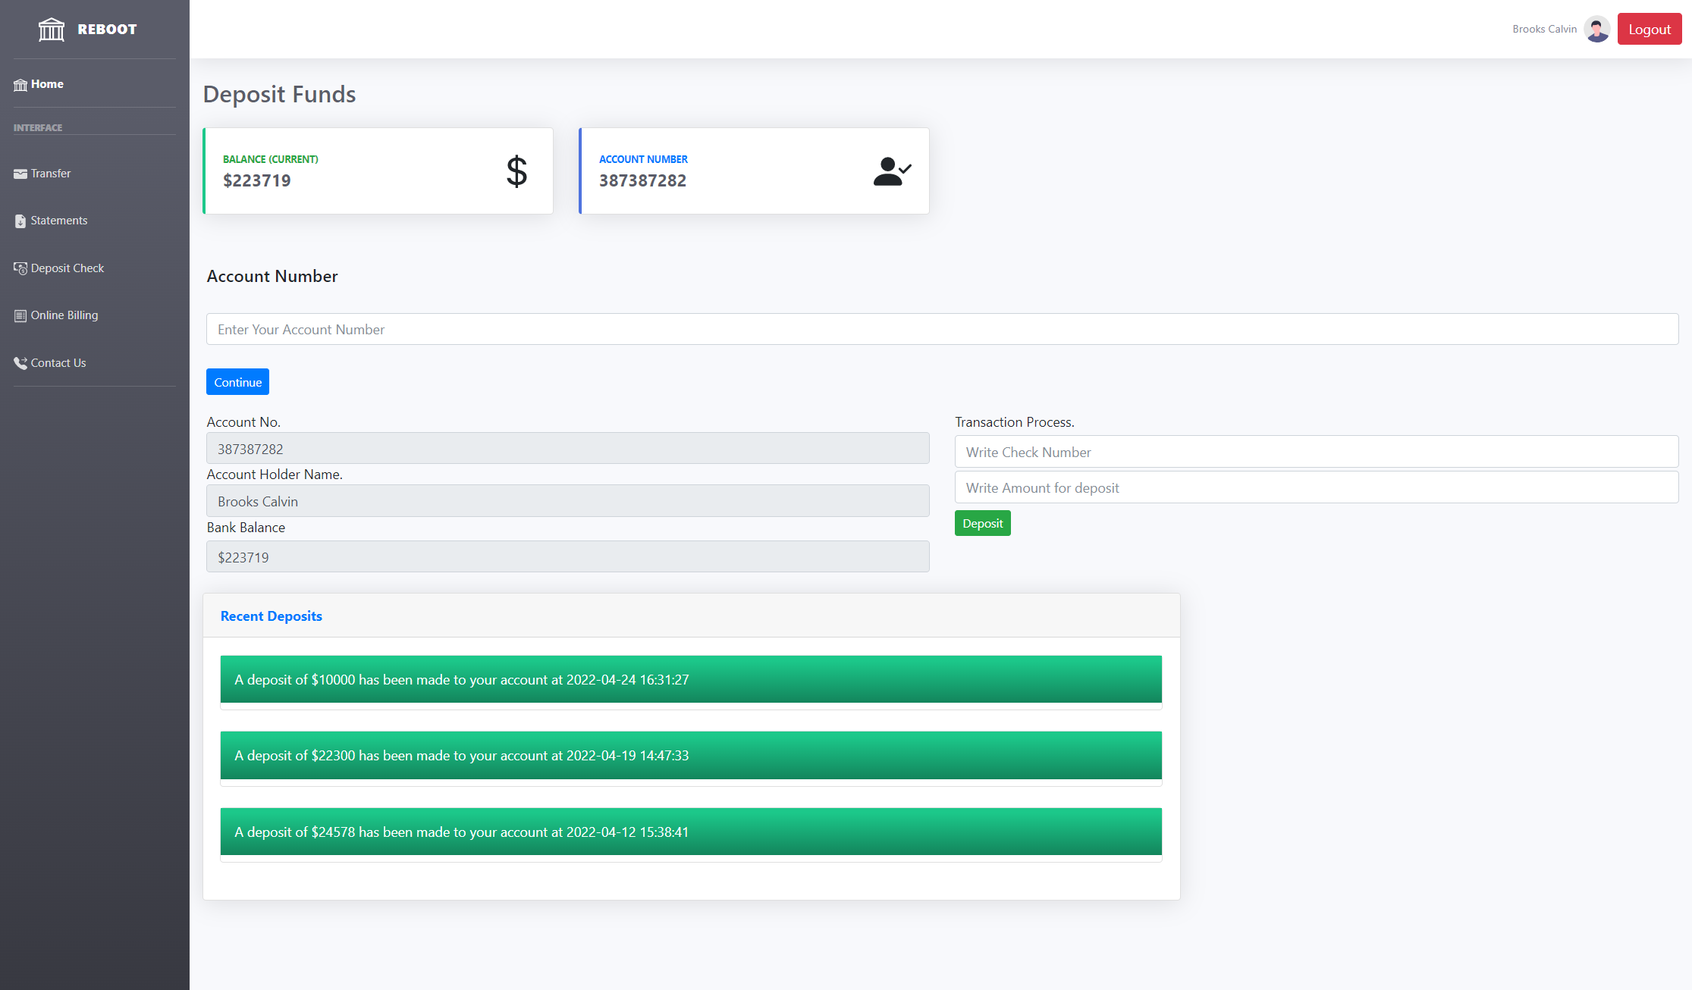1692x990 pixels.
Task: Click the REBOOT brand name link
Action: point(107,30)
